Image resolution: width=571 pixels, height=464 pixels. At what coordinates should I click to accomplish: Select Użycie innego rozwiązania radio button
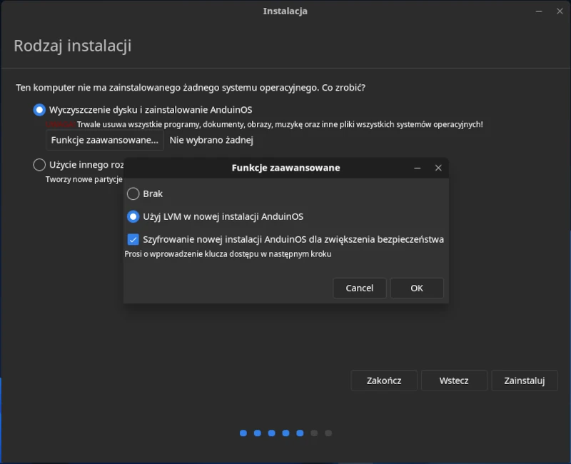39,165
